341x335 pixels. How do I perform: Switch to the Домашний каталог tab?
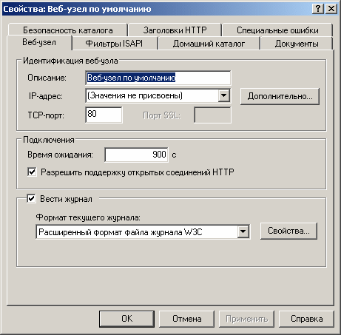tap(209, 44)
